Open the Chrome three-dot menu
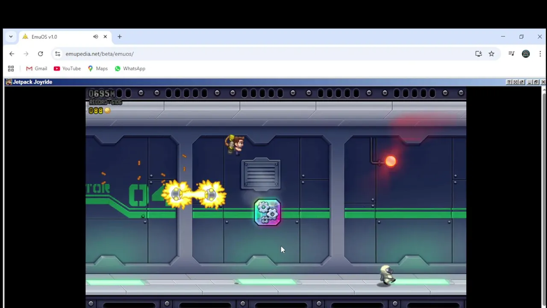Image resolution: width=547 pixels, height=308 pixels. click(540, 54)
